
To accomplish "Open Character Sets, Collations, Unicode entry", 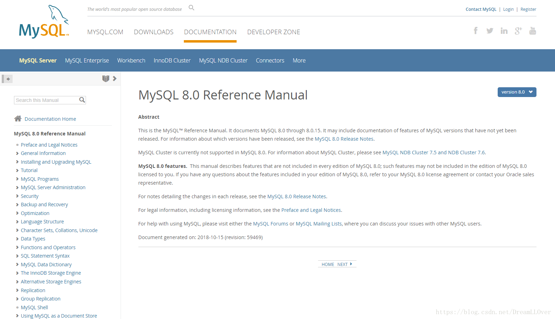I will click(59, 230).
